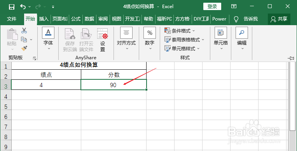Open the Customize Quick Access Toolbar dropdown

pyautogui.click(x=53, y=7)
